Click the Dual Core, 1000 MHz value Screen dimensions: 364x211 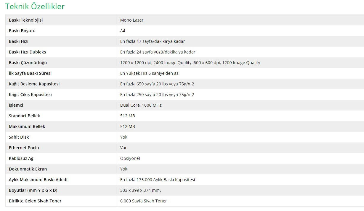[x=141, y=105]
